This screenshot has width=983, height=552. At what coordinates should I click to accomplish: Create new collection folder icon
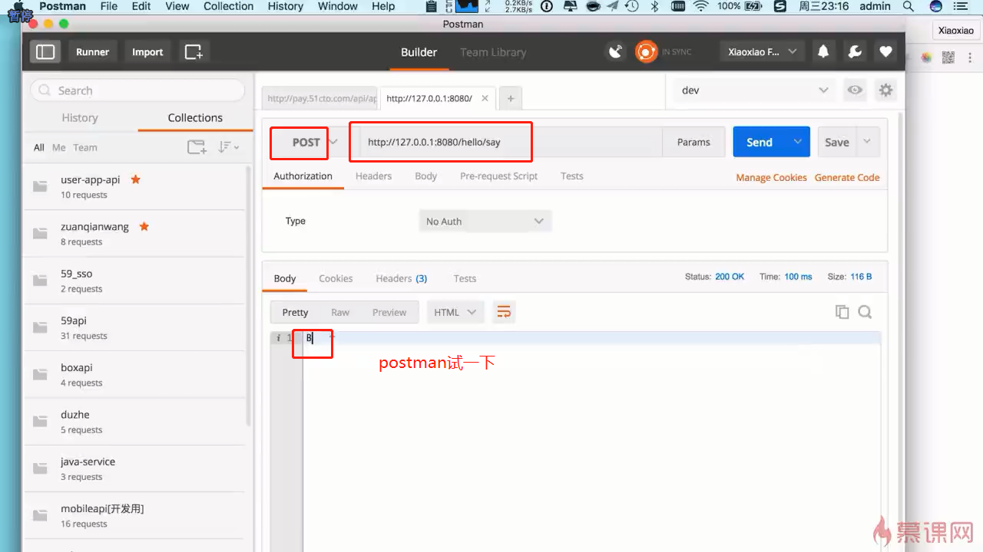pos(197,147)
